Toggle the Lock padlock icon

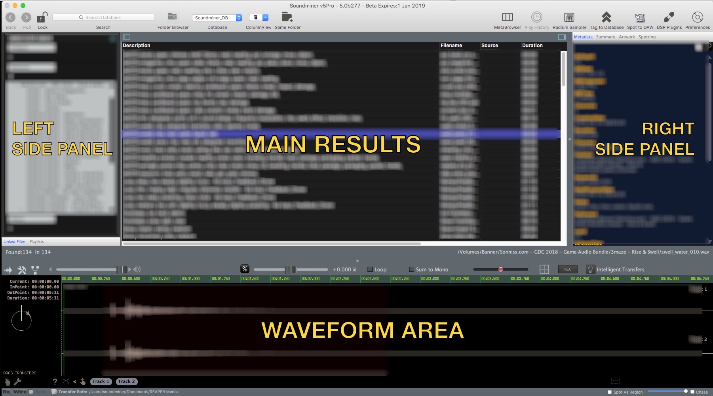click(42, 17)
